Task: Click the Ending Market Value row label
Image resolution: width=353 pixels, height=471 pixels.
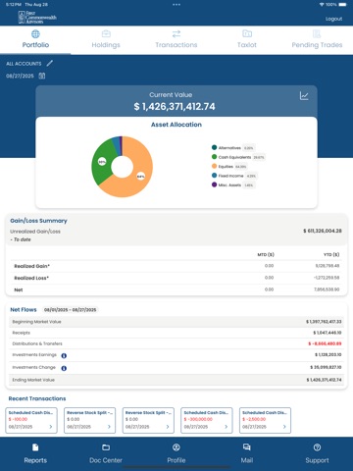Action: tap(33, 380)
